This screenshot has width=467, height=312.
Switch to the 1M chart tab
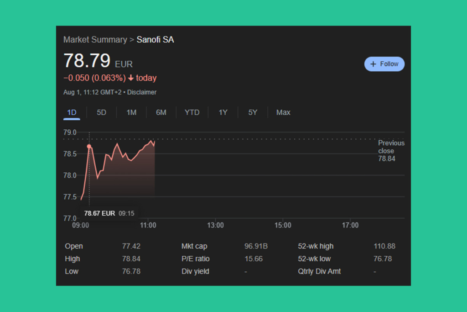coord(131,112)
